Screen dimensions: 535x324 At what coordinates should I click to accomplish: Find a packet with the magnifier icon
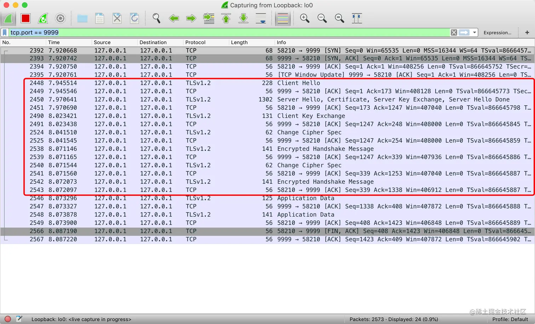click(156, 18)
